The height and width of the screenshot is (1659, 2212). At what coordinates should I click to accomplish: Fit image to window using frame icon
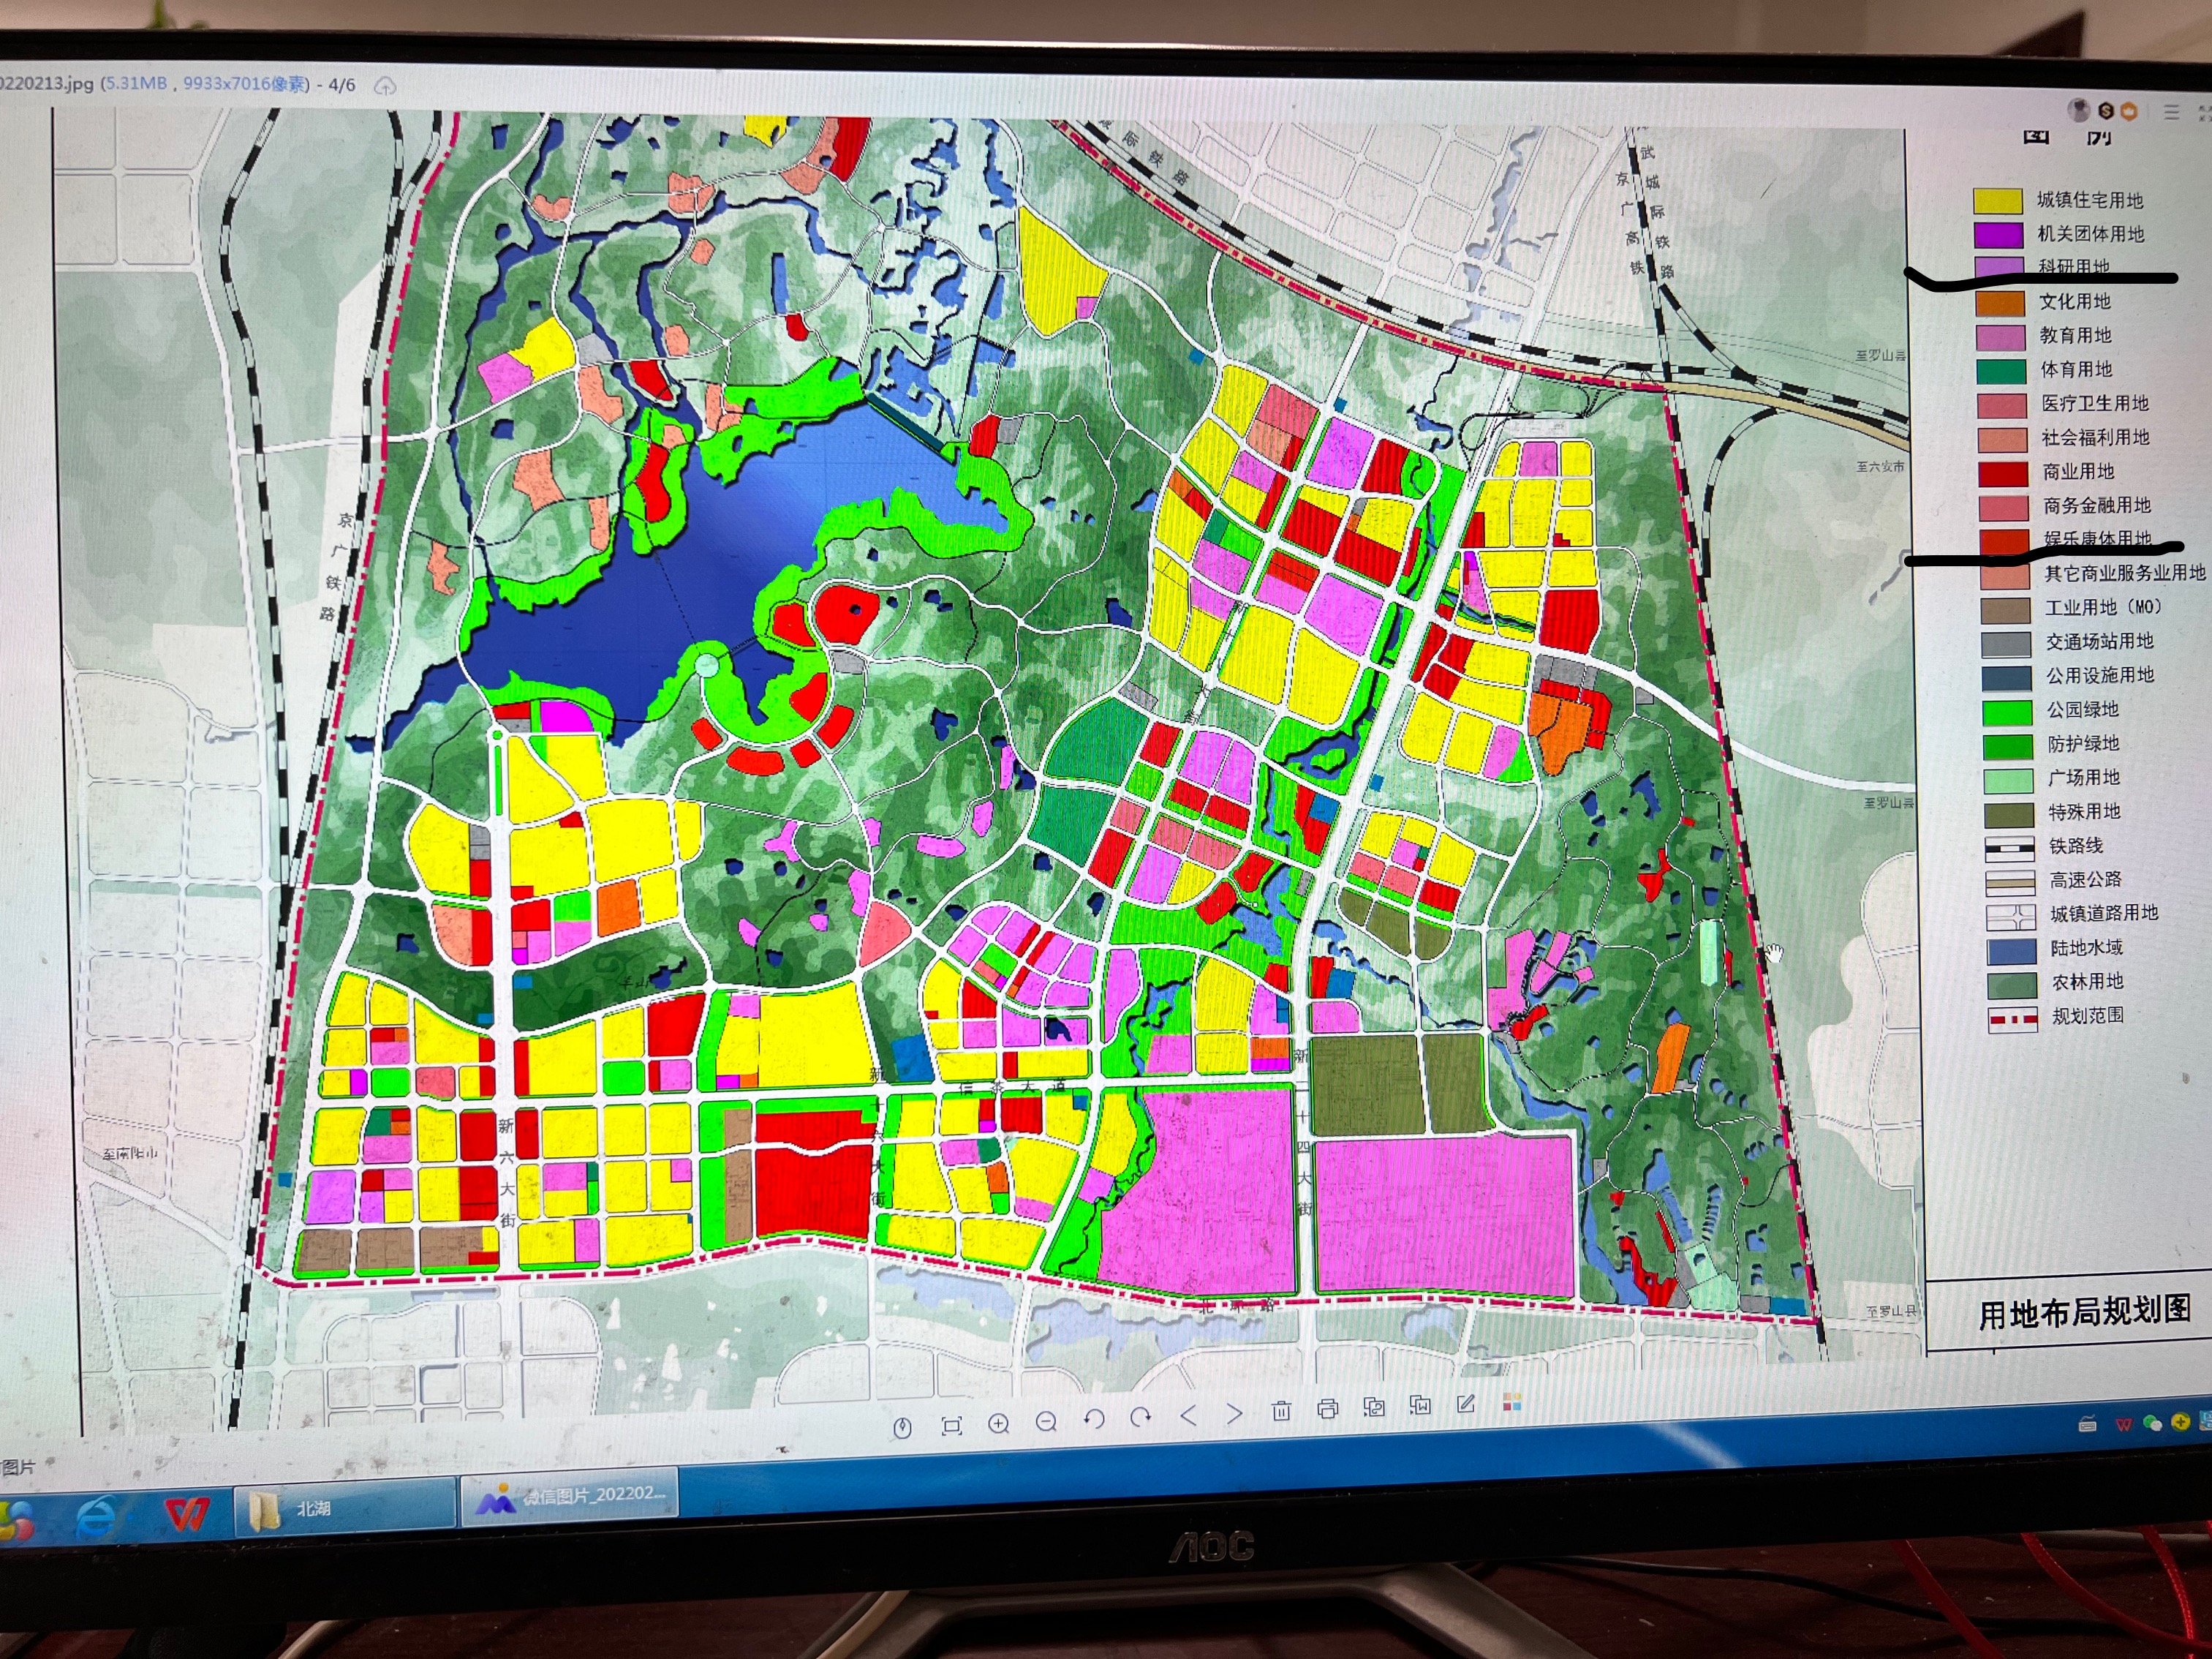tap(951, 1425)
